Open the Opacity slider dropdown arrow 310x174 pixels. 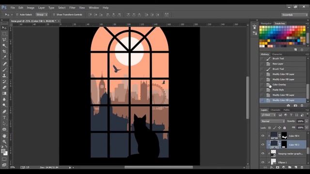(307, 121)
